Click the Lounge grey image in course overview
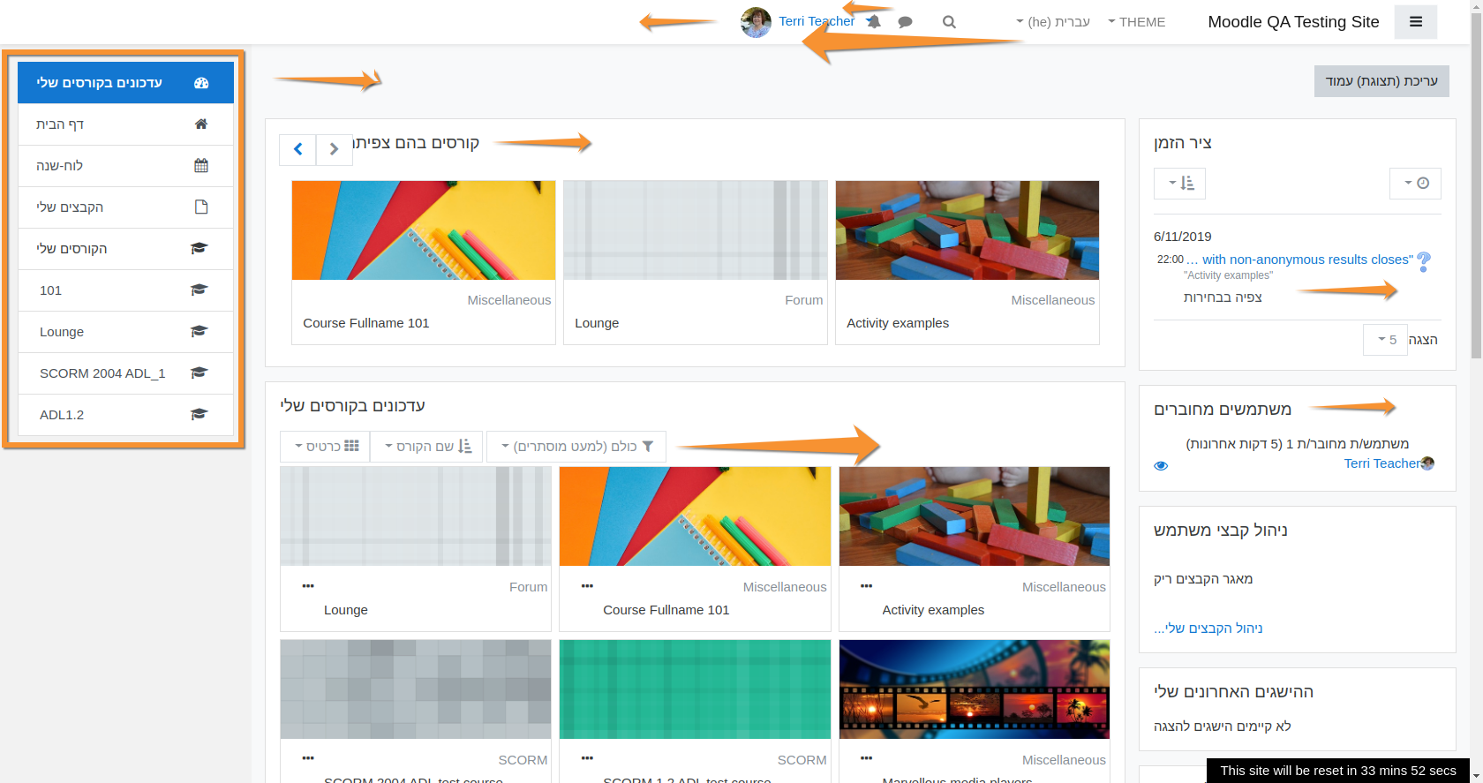 (x=416, y=516)
